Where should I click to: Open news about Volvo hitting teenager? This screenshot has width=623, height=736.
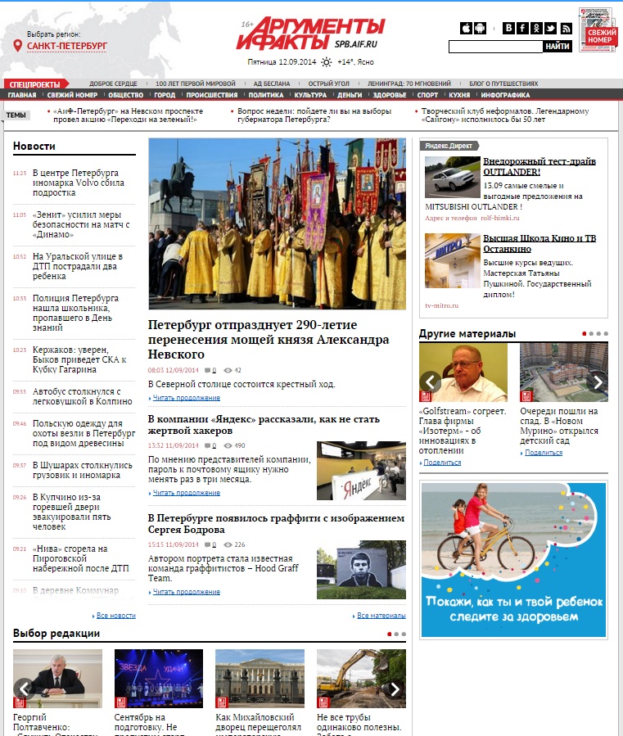click(79, 183)
